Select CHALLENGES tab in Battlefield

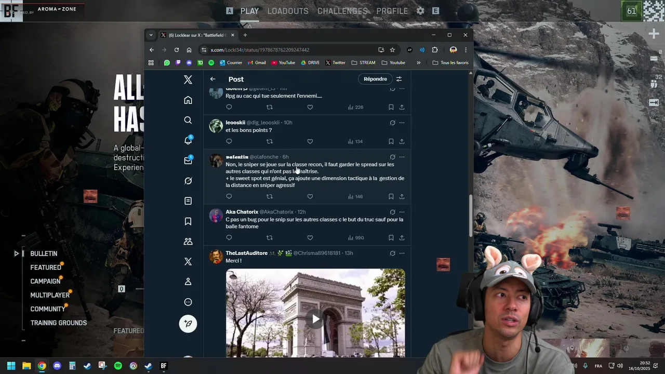click(342, 11)
